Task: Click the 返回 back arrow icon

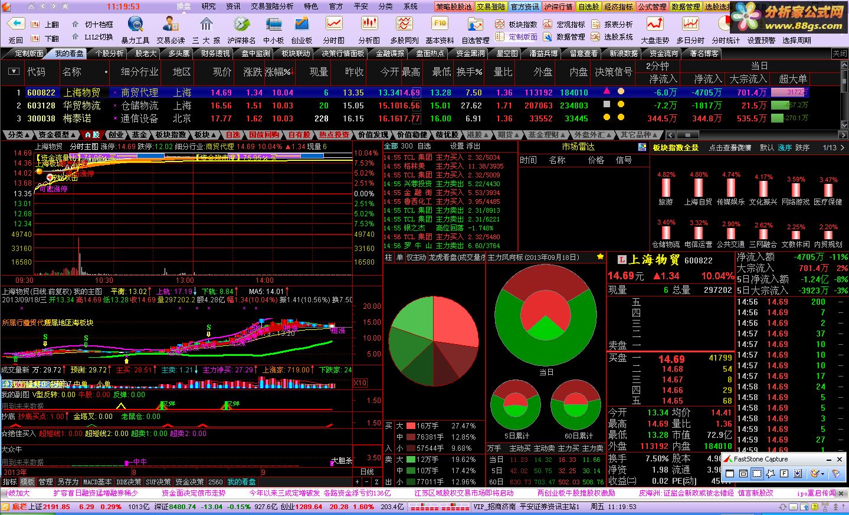Action: click(x=16, y=24)
